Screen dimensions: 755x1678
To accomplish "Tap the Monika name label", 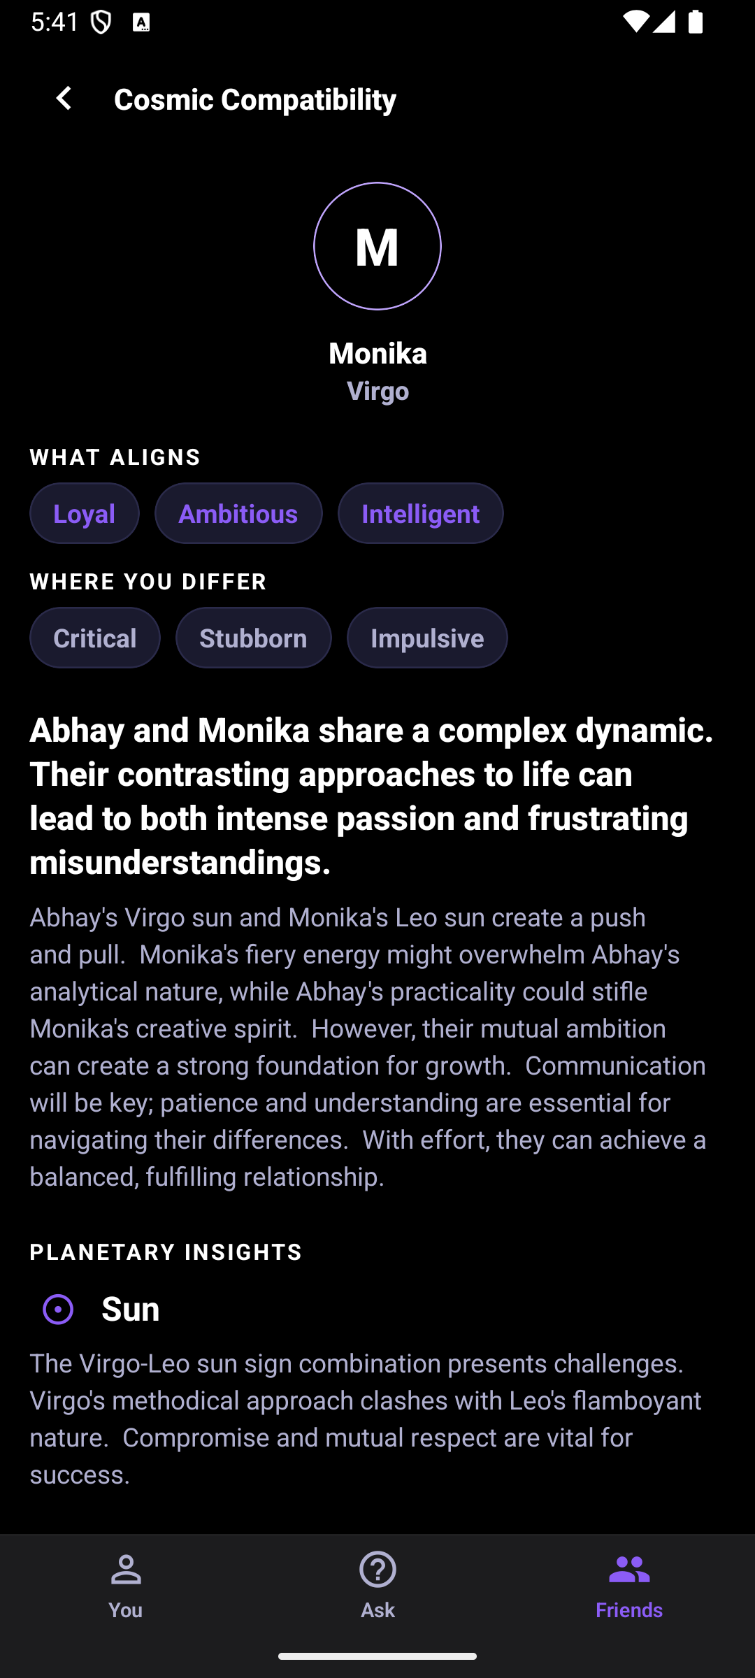I will (377, 353).
